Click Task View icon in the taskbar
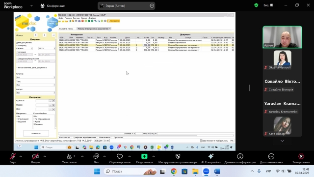This screenshot has height=177, width=314. [162, 172]
